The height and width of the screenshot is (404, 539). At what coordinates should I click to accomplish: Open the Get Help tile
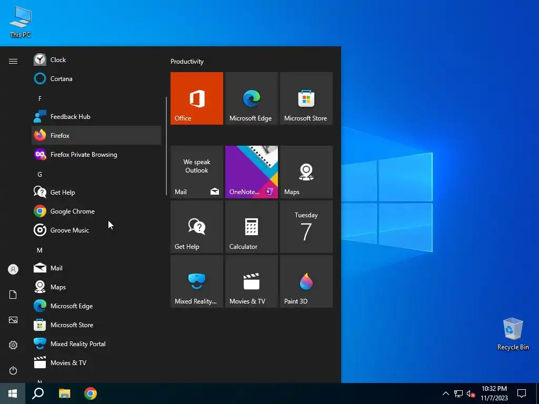(x=197, y=227)
